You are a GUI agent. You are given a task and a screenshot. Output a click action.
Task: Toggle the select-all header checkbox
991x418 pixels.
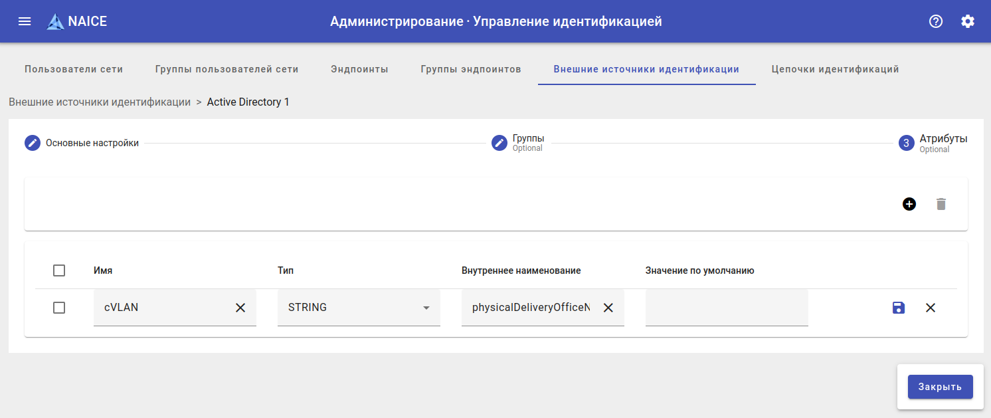point(59,270)
